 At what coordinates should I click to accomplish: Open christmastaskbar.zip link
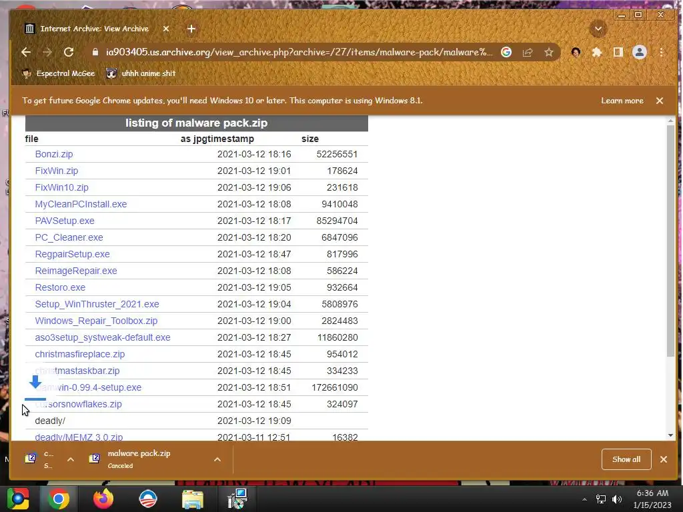(77, 371)
